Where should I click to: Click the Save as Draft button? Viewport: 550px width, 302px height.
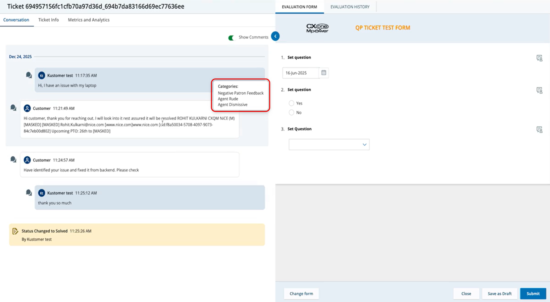[x=499, y=294]
